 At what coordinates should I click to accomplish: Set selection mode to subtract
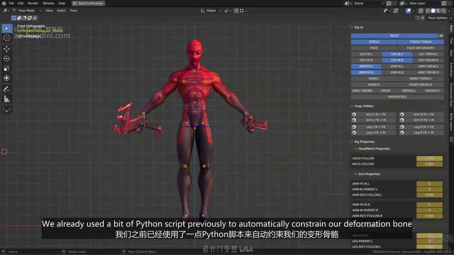[24, 18]
